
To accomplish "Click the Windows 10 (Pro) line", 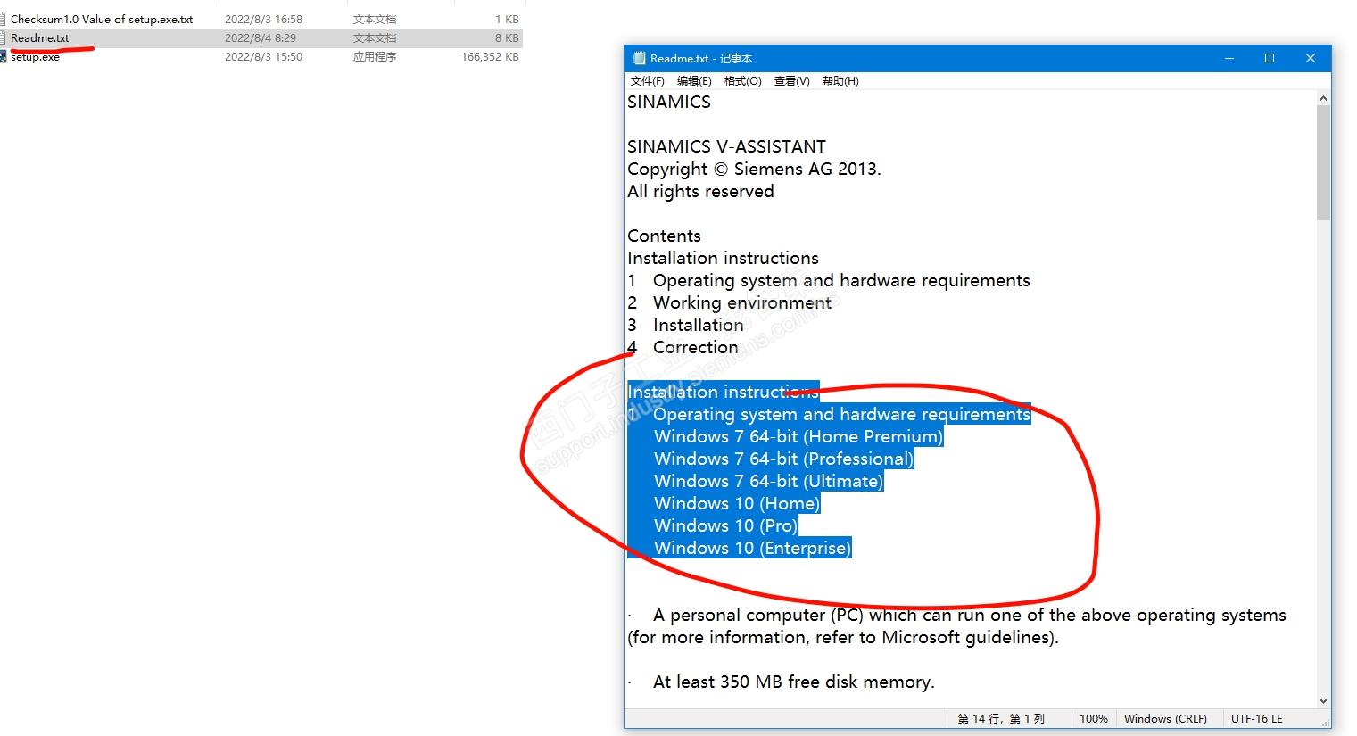I will click(725, 525).
